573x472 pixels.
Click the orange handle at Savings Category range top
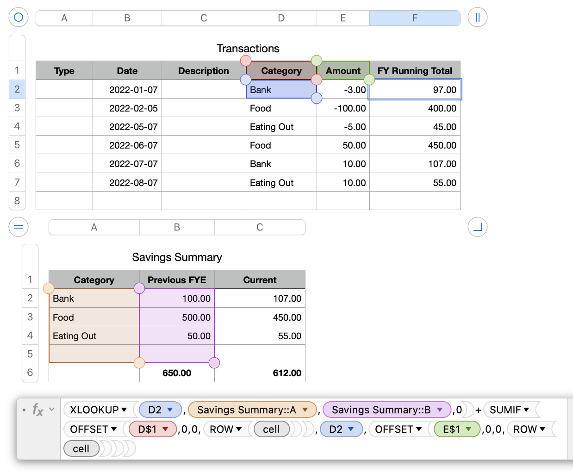(x=49, y=288)
